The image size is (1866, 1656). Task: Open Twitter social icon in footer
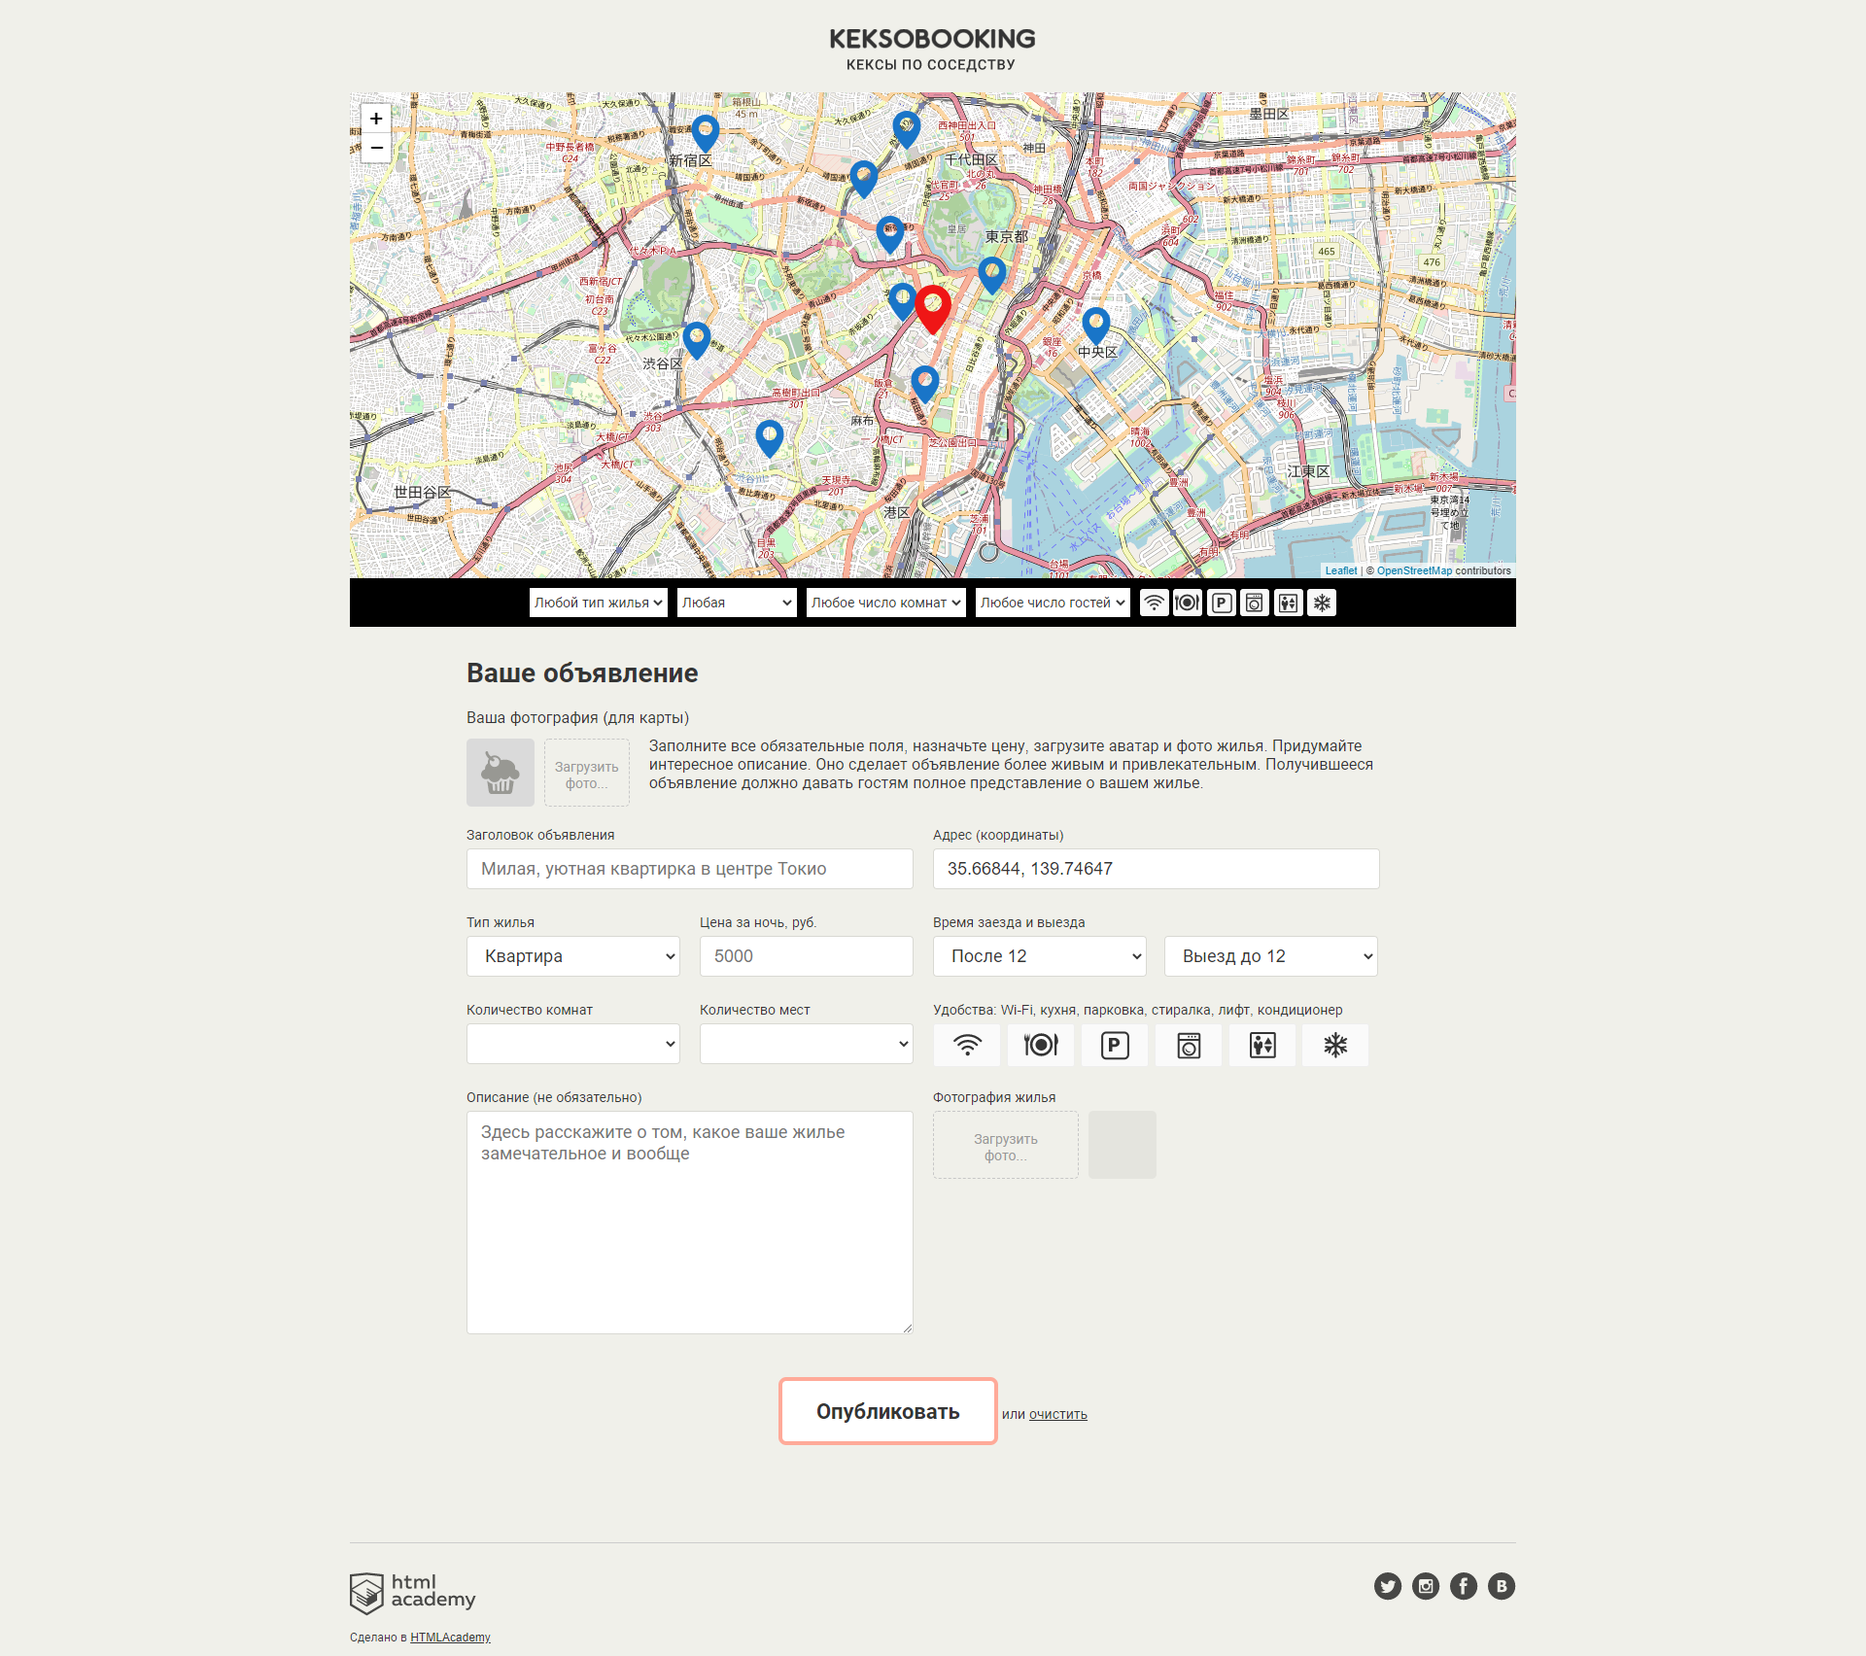[x=1388, y=1586]
